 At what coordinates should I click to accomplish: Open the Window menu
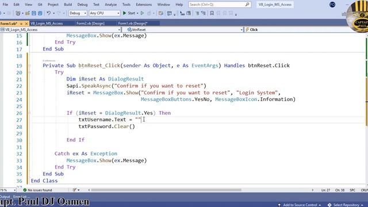tap(163, 5)
